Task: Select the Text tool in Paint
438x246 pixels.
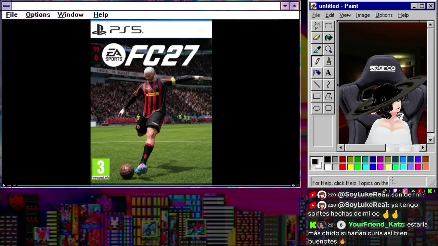Action: [x=328, y=73]
